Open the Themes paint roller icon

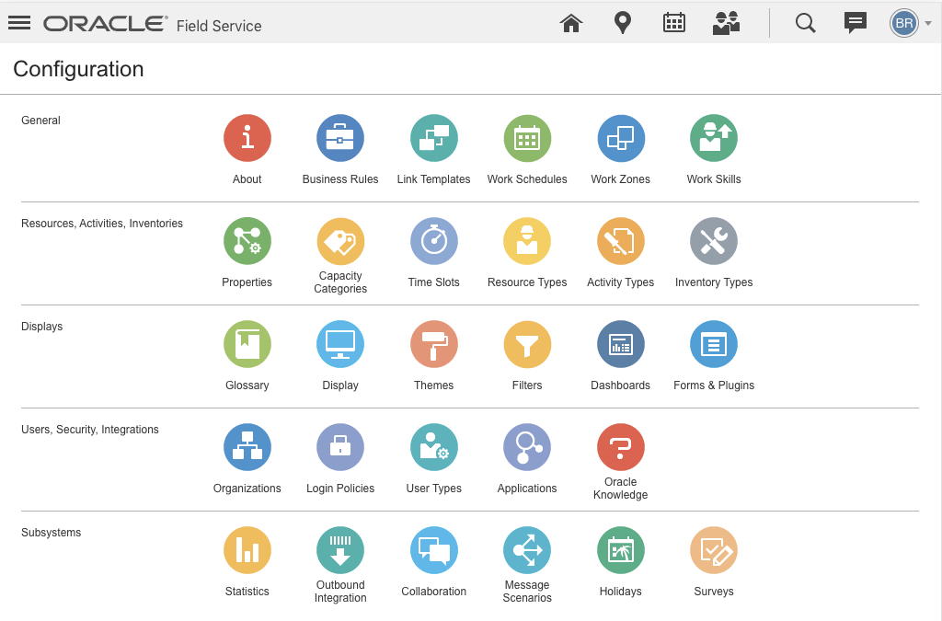pyautogui.click(x=434, y=344)
